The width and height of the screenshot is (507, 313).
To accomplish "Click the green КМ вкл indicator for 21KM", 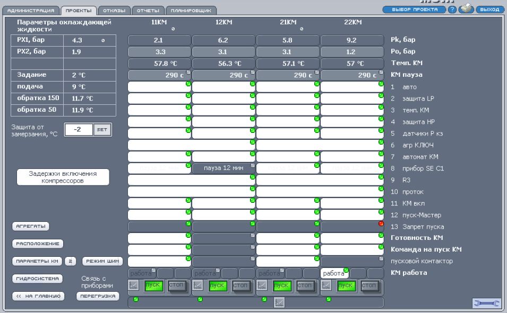I will tap(317, 200).
